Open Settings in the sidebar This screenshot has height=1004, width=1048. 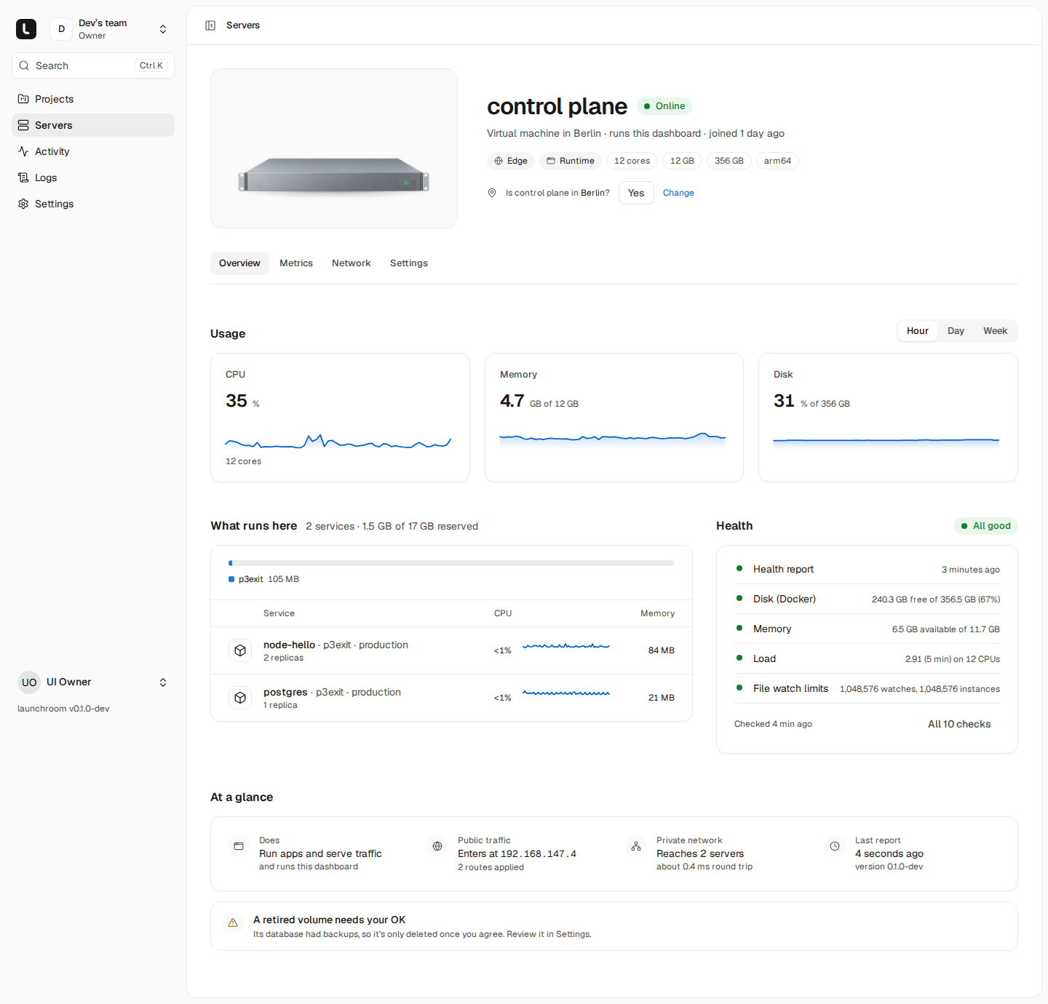point(93,204)
